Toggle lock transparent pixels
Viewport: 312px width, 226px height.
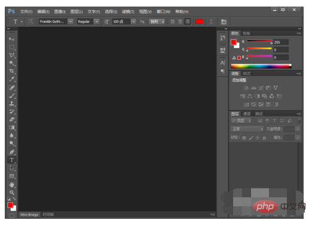point(244,138)
